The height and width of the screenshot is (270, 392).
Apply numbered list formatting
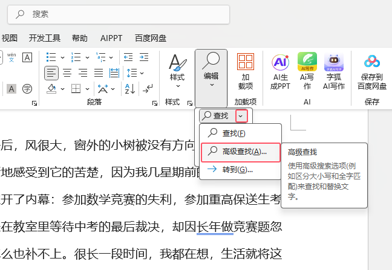point(76,57)
